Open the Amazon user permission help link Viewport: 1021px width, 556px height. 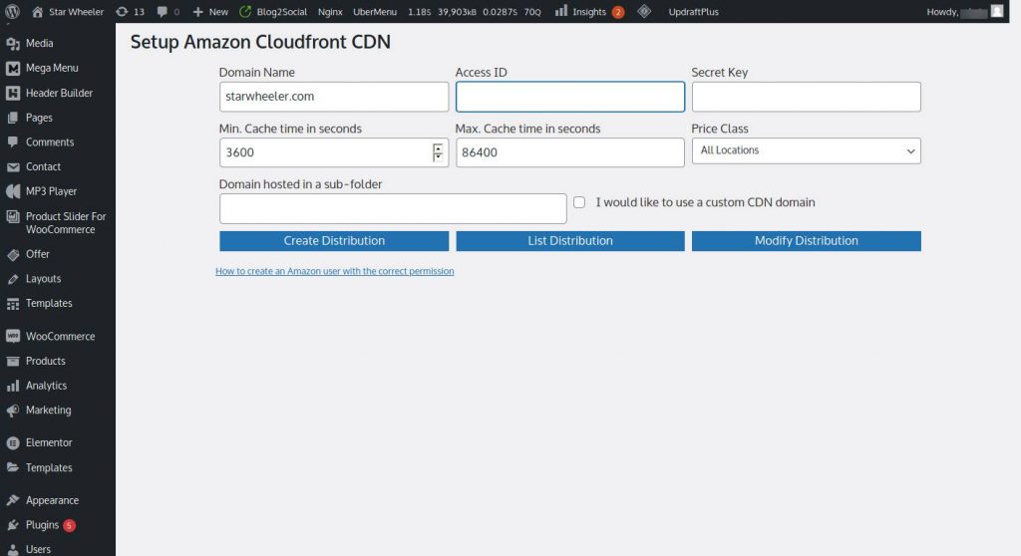[335, 271]
